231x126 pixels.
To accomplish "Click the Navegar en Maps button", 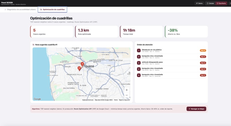I will tap(196, 109).
